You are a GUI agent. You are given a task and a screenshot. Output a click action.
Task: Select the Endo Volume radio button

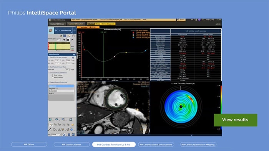click(53, 75)
